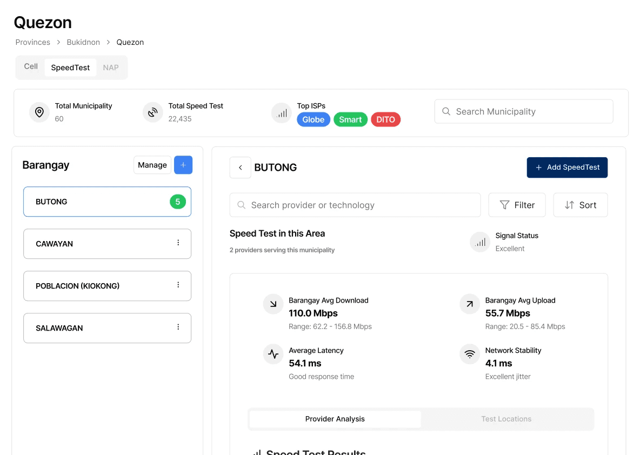Go to Provinces breadcrumb link
640x455 pixels.
[32, 43]
